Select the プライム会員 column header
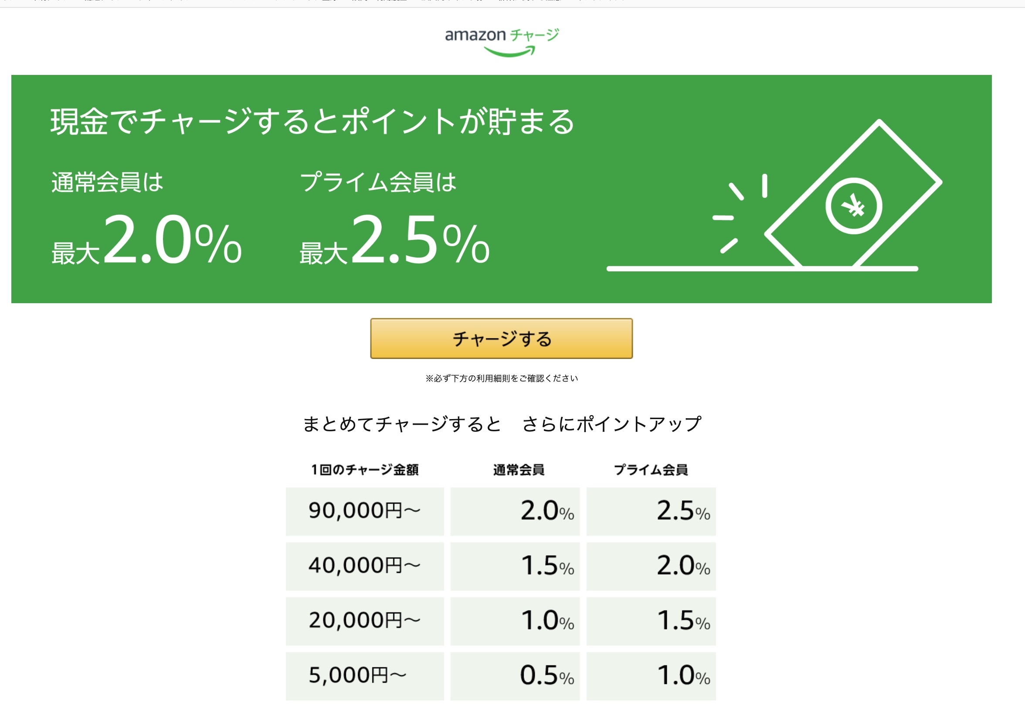This screenshot has width=1025, height=724. coord(651,470)
